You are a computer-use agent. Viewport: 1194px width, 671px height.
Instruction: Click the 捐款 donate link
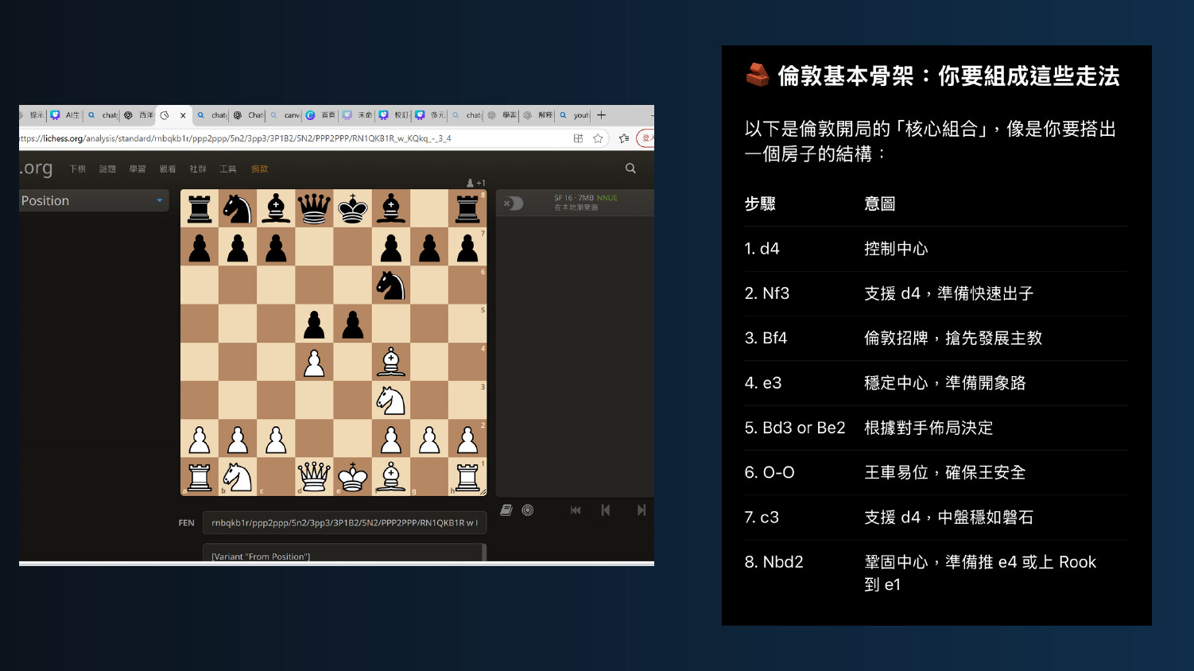click(259, 169)
